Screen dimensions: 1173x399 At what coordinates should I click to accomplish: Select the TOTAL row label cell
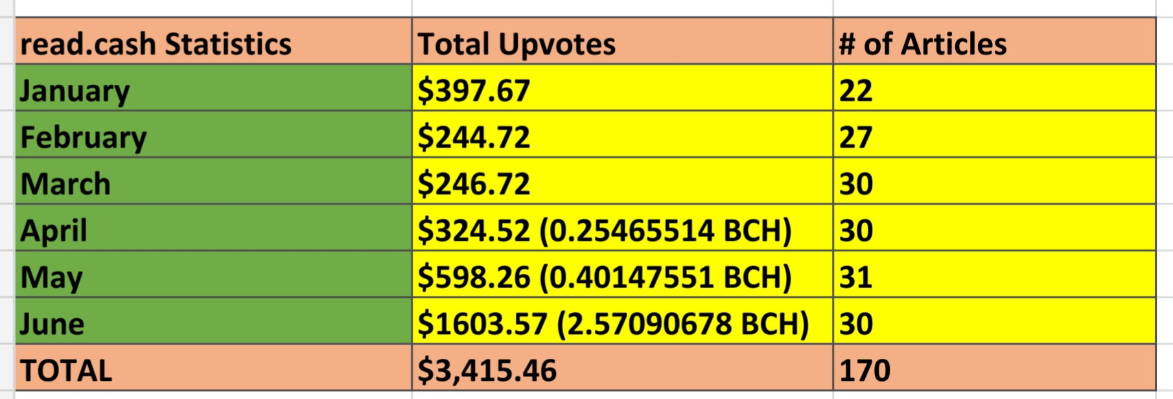click(213, 367)
